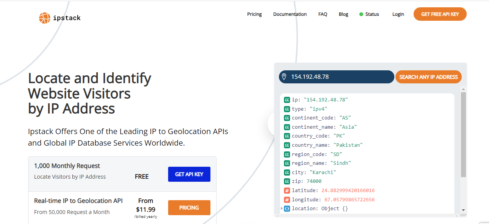Select the "Karachi" city value
The image size is (489, 224).
point(323,172)
